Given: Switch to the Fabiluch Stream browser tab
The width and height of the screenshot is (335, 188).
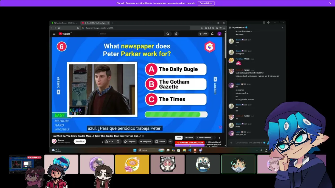Looking at the screenshot, I should click(65, 23).
